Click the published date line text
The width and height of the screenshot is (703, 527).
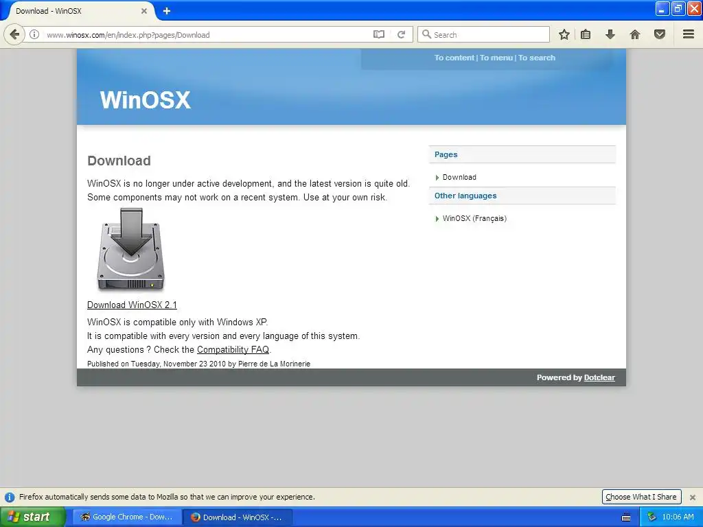click(x=198, y=364)
